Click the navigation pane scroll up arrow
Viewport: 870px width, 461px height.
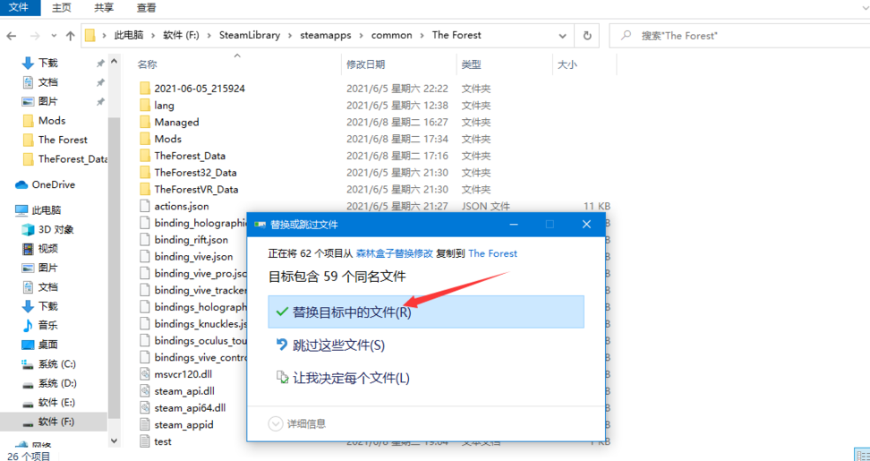coord(115,61)
